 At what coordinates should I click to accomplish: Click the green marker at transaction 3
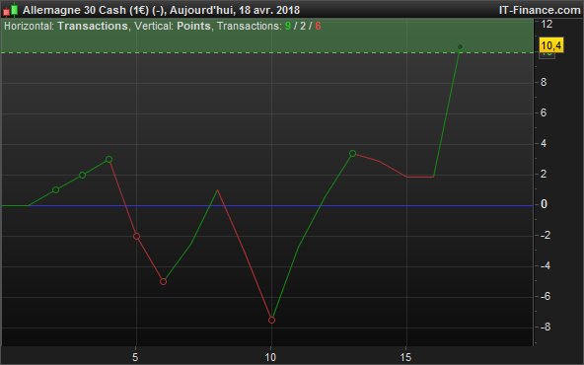[82, 175]
